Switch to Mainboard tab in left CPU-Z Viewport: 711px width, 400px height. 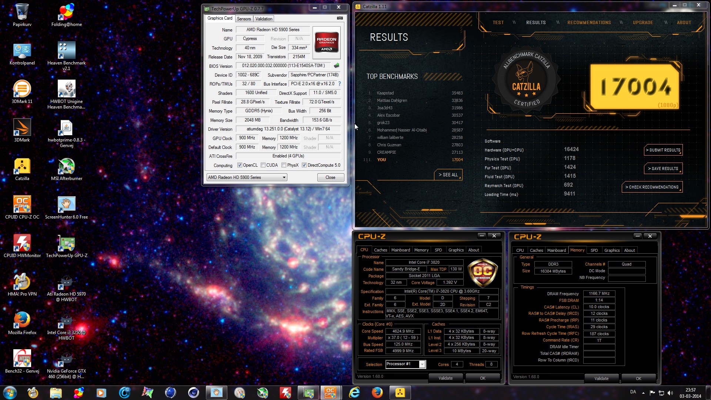tap(401, 250)
